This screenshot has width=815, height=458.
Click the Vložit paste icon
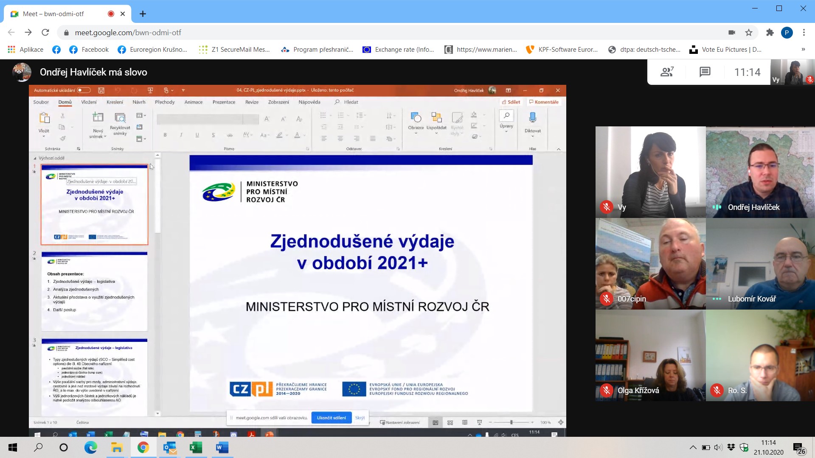[44, 118]
